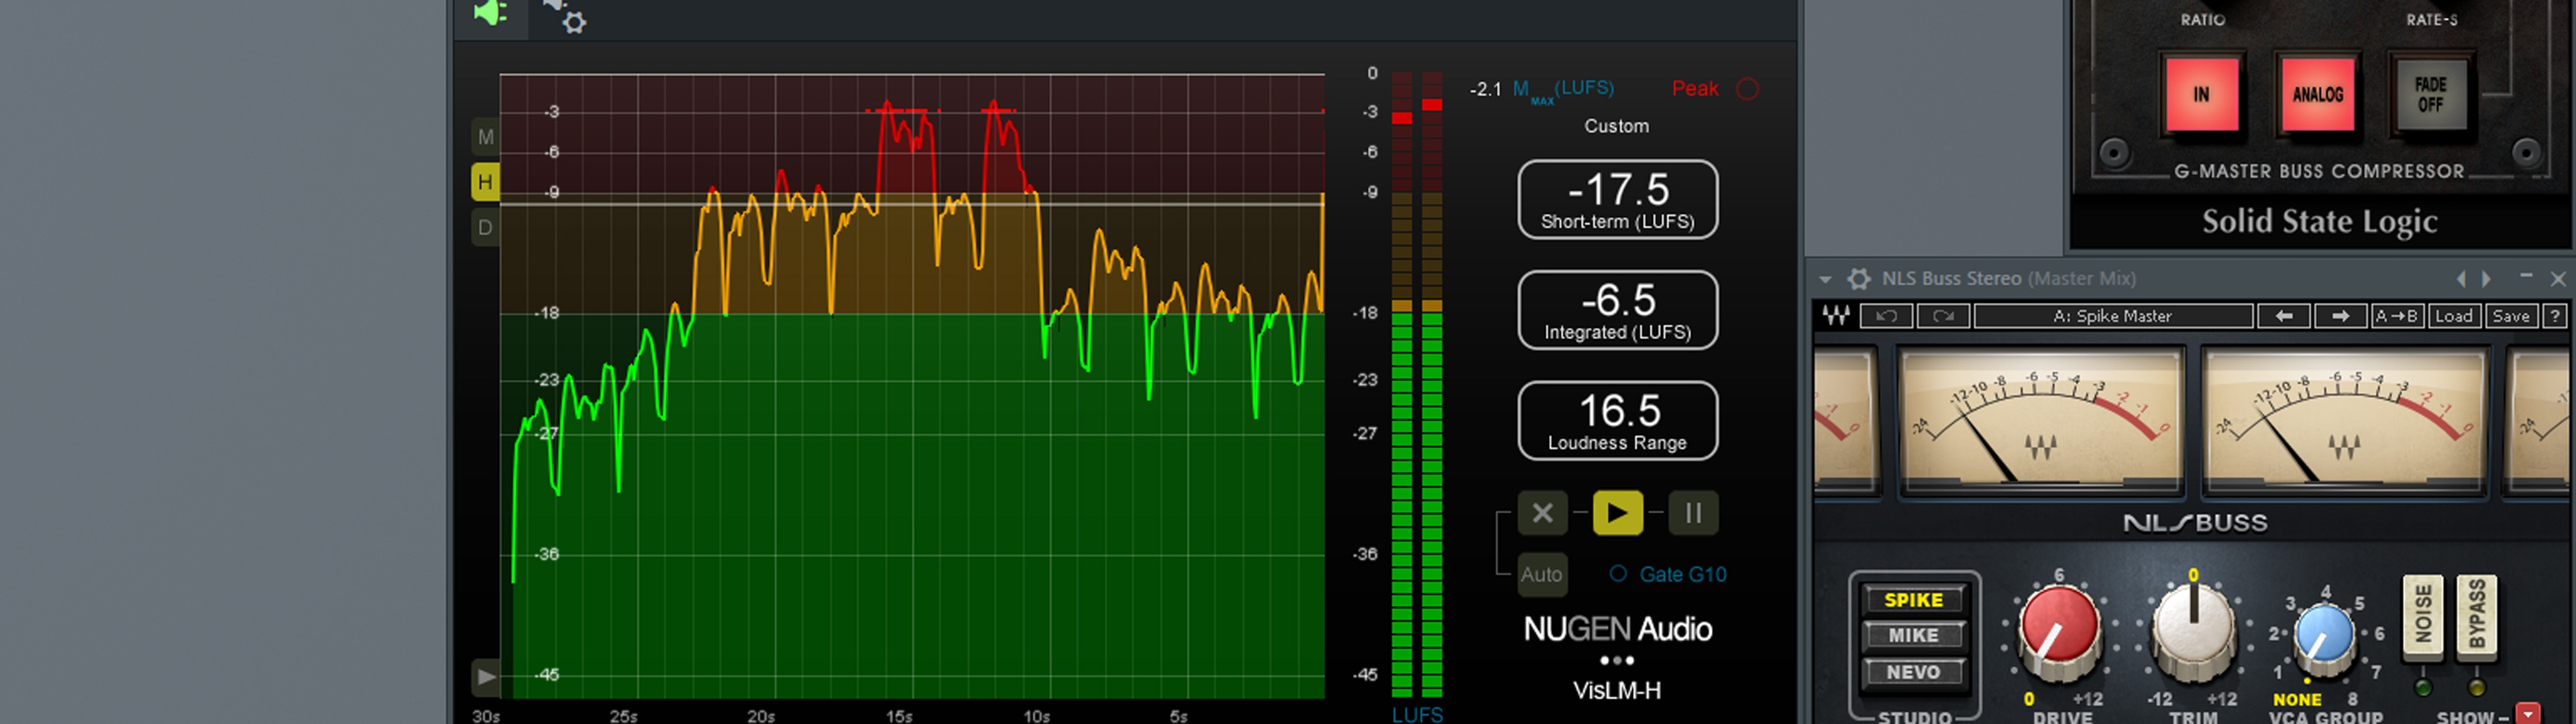Select the D history mode button
This screenshot has height=724, width=2576.
click(x=485, y=227)
